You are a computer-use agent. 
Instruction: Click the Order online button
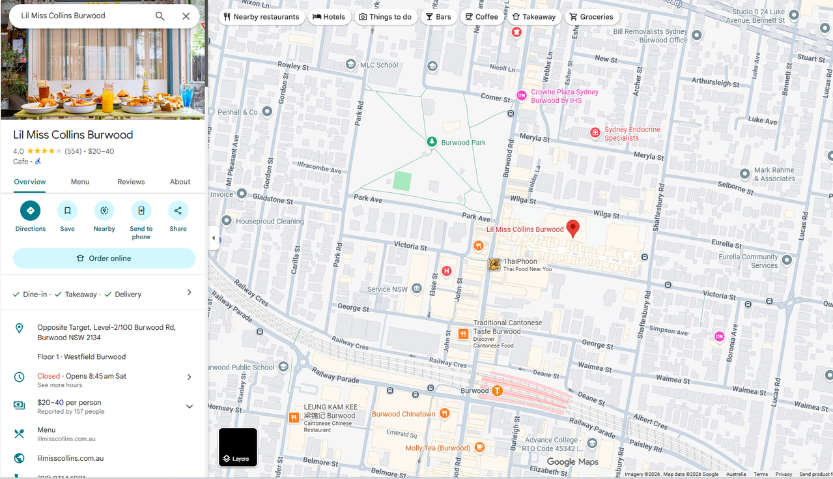pyautogui.click(x=104, y=258)
